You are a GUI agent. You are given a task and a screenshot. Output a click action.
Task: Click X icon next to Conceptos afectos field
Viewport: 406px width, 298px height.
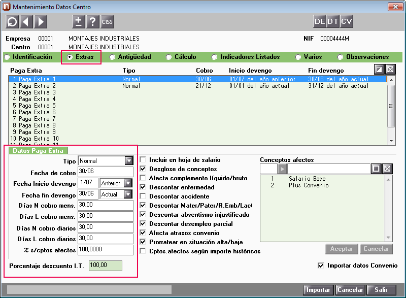[387, 169]
